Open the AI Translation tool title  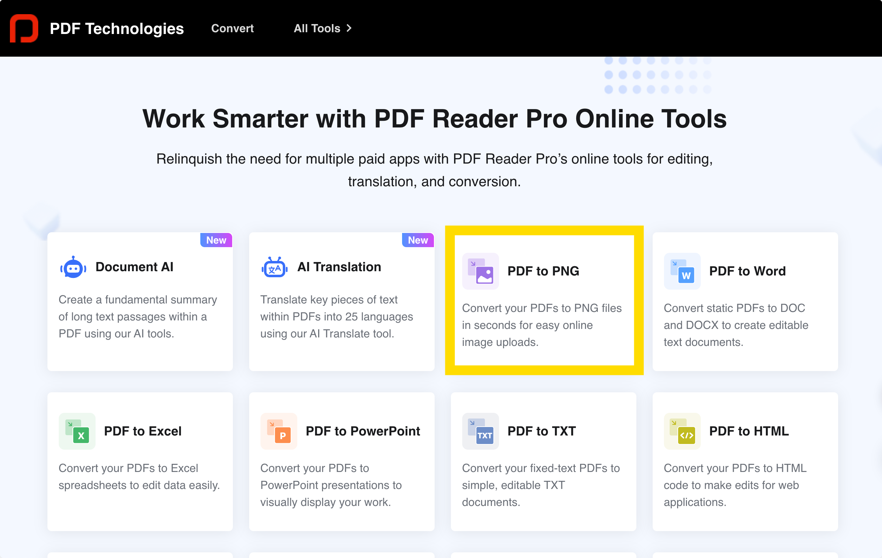click(339, 267)
